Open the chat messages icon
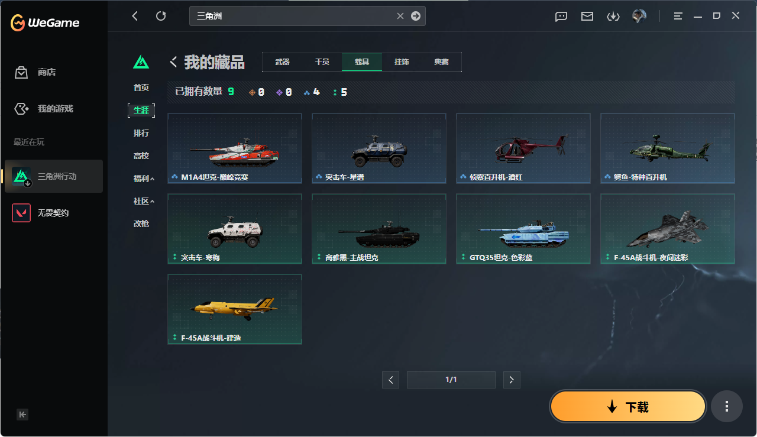The height and width of the screenshot is (437, 757). [x=561, y=17]
